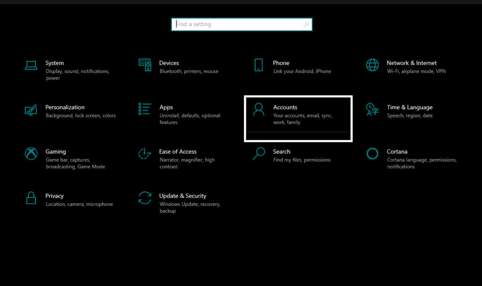Open the 'Network & Internet' title link
Viewport: 482px width, 286px height.
(x=411, y=63)
